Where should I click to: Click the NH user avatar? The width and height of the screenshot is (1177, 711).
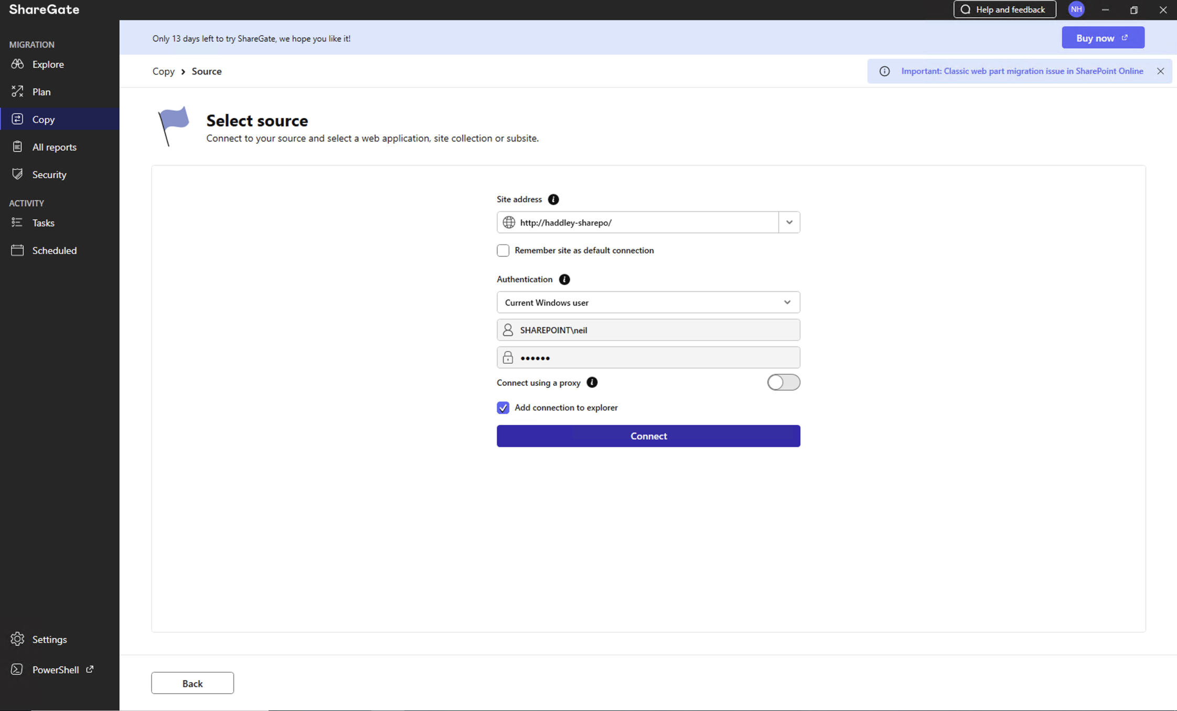click(x=1076, y=9)
